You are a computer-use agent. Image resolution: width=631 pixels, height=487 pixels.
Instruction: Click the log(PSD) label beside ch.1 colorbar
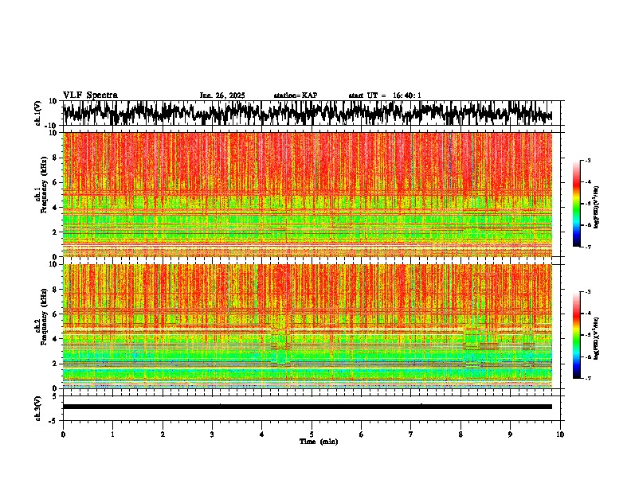(x=597, y=208)
